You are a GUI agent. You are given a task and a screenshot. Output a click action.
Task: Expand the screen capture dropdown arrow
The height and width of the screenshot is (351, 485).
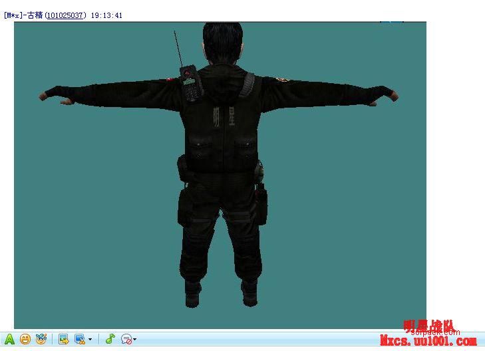(90, 340)
